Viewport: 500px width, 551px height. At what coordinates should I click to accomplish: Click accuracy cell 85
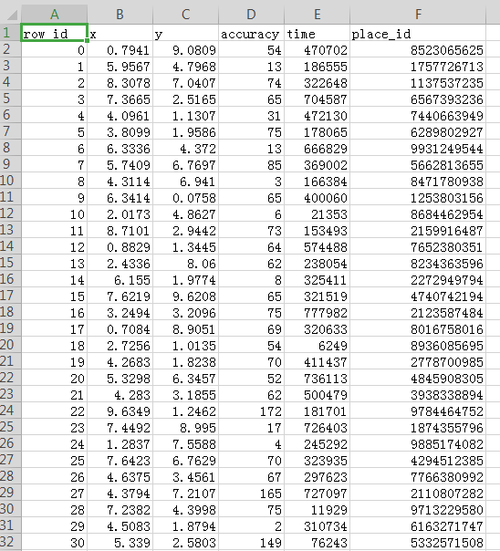click(251, 164)
